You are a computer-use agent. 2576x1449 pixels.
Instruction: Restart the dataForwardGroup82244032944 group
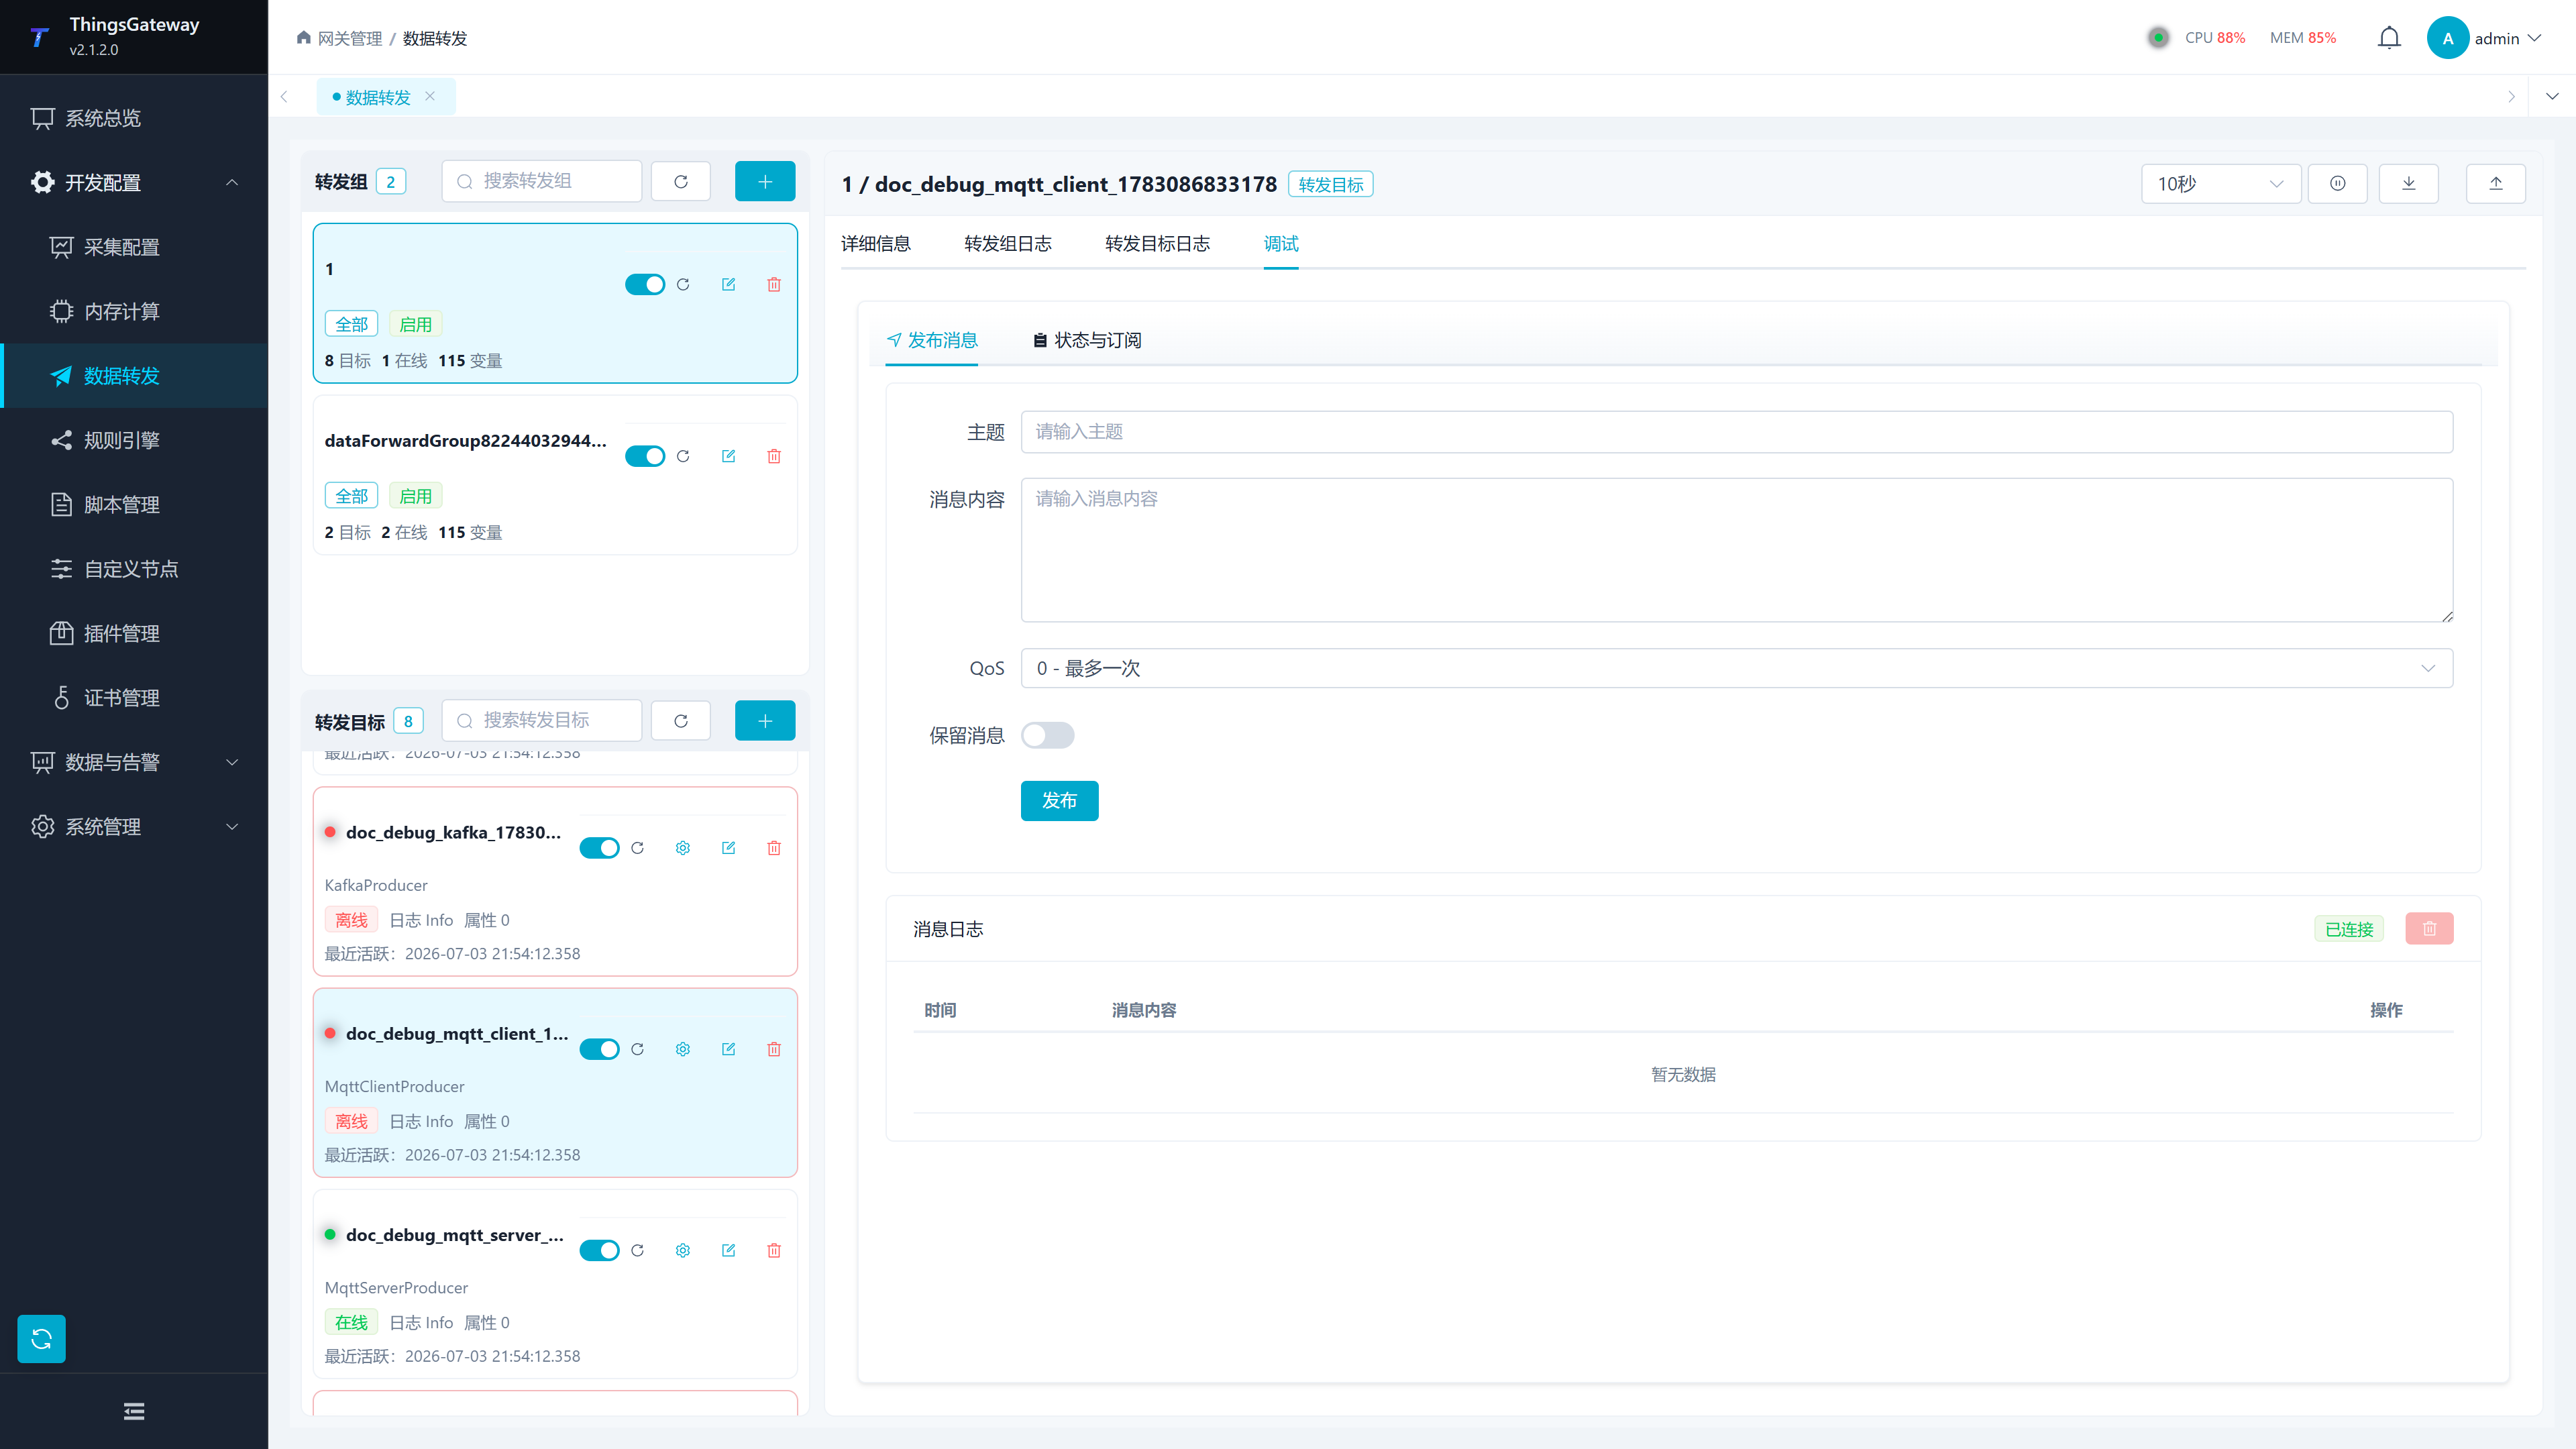[683, 456]
